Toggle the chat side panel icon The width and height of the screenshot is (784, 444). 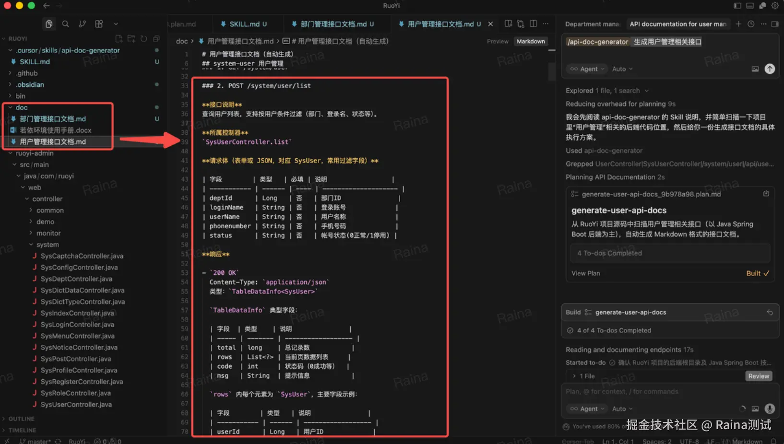775,24
